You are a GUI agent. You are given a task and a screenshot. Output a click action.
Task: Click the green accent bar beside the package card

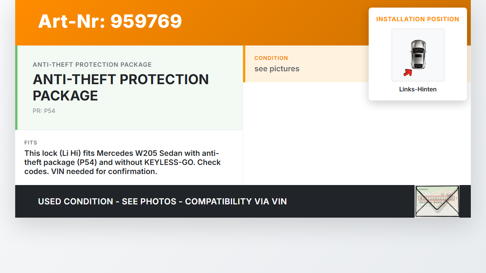(16, 88)
